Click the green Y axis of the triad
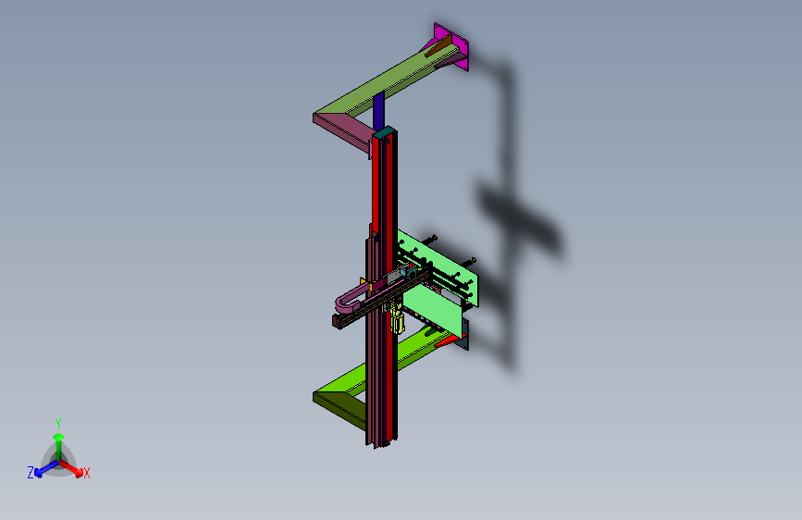 coord(59,447)
